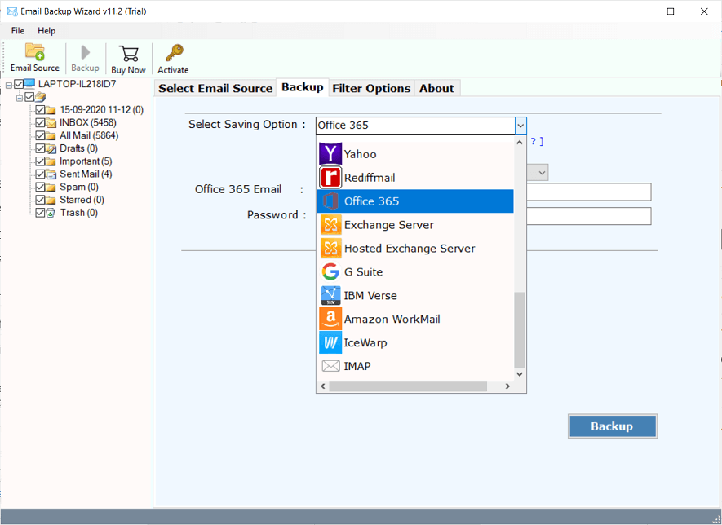Click the Drafts folder icon
This screenshot has height=525, width=722.
(x=51, y=148)
